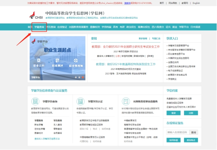This screenshot has width=217, height=150.
Task: Select the first carousel dot
Action: (76, 77)
